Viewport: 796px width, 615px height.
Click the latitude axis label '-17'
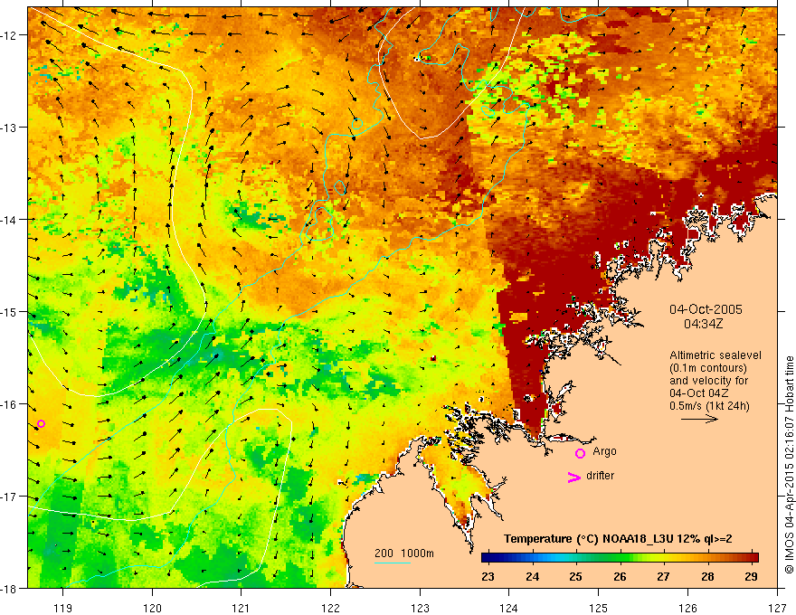(10, 497)
